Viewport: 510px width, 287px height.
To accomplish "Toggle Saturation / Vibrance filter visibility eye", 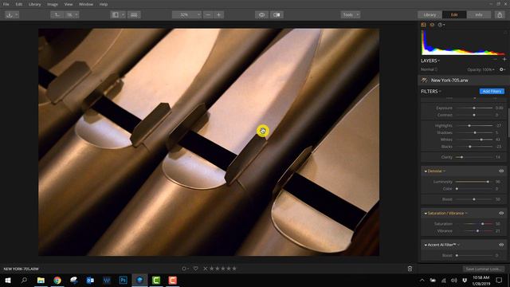I will [501, 213].
